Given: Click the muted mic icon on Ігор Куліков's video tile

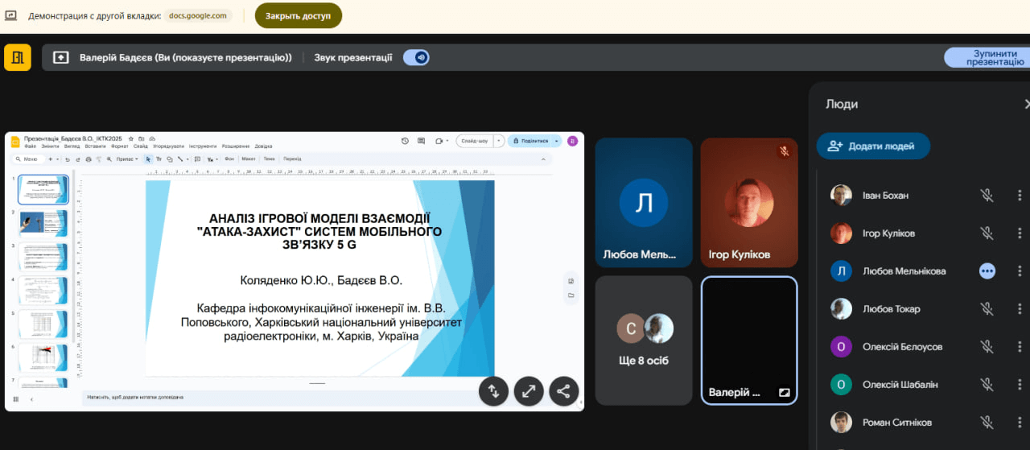Looking at the screenshot, I should tap(783, 151).
